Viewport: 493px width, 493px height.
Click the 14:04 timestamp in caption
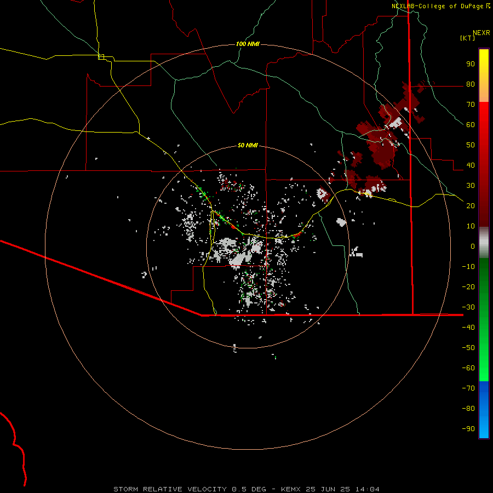coord(368,489)
